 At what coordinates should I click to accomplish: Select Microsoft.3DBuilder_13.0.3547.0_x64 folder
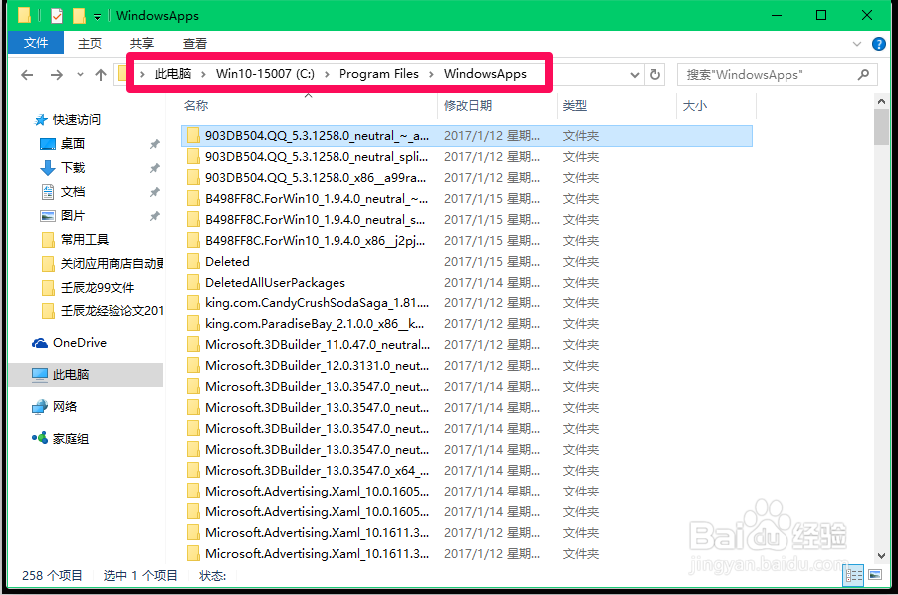point(317,471)
